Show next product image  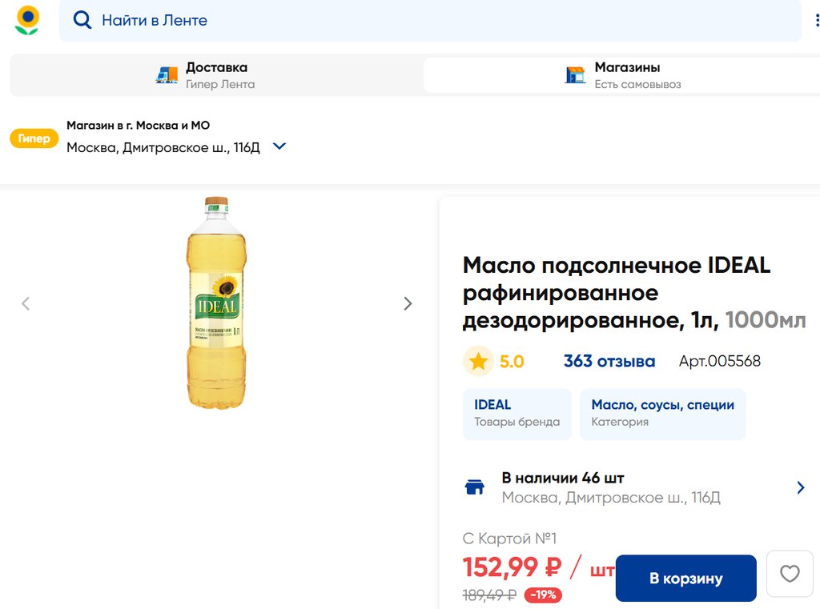point(408,303)
